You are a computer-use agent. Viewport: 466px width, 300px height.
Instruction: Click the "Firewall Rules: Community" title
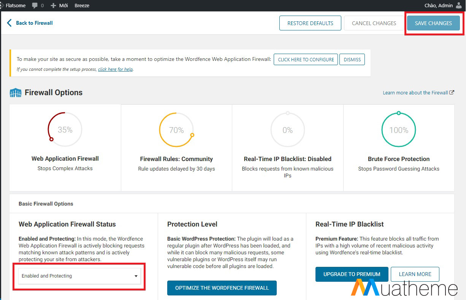coord(176,159)
